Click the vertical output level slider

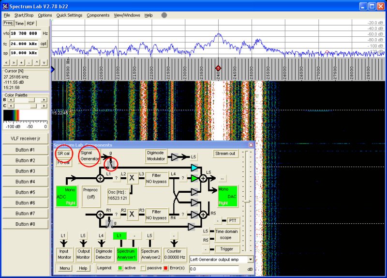(x=247, y=201)
